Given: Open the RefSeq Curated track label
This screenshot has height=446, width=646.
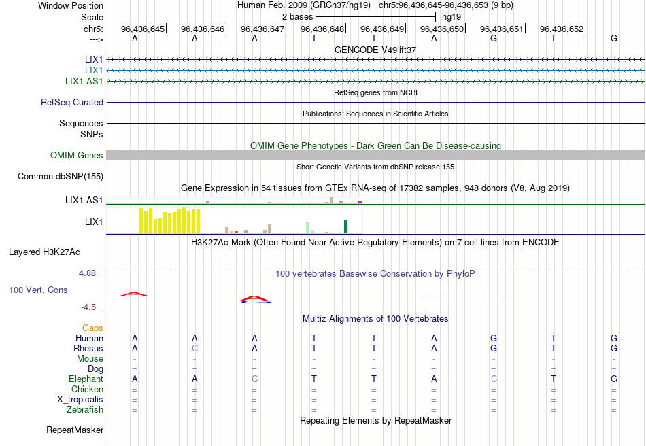Looking at the screenshot, I should point(72,102).
